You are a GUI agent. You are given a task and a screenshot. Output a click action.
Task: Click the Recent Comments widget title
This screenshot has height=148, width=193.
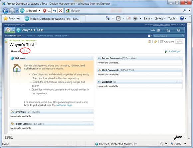[x=111, y=58]
